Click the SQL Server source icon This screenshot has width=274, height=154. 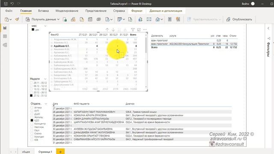tap(82, 19)
